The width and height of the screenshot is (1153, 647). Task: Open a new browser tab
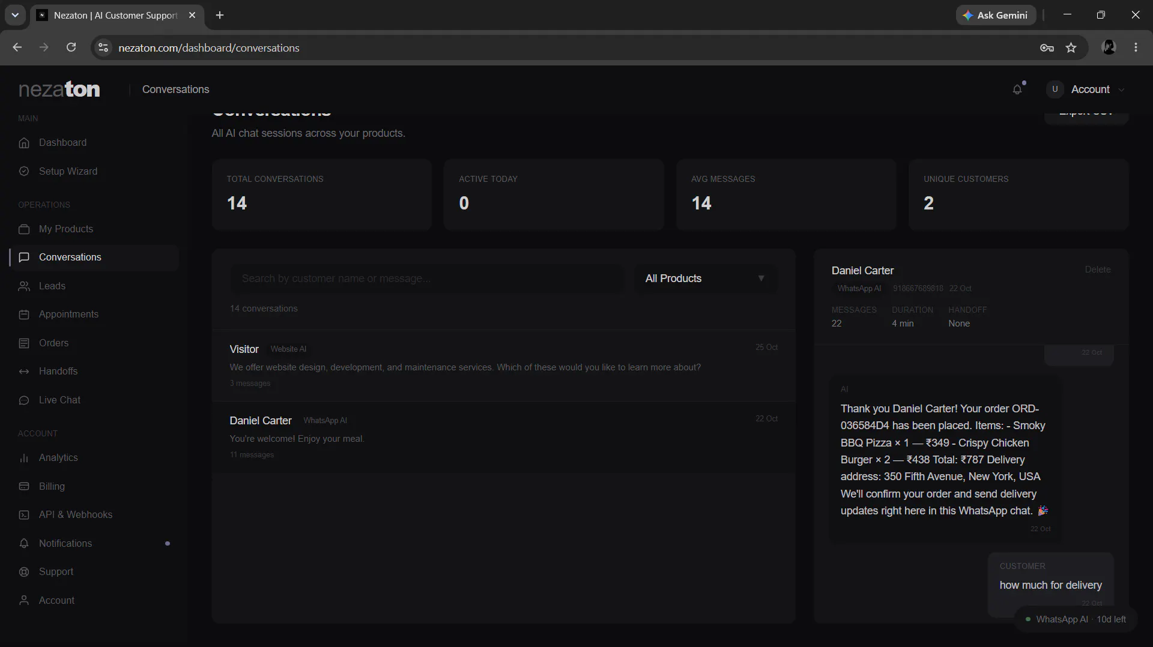point(220,15)
